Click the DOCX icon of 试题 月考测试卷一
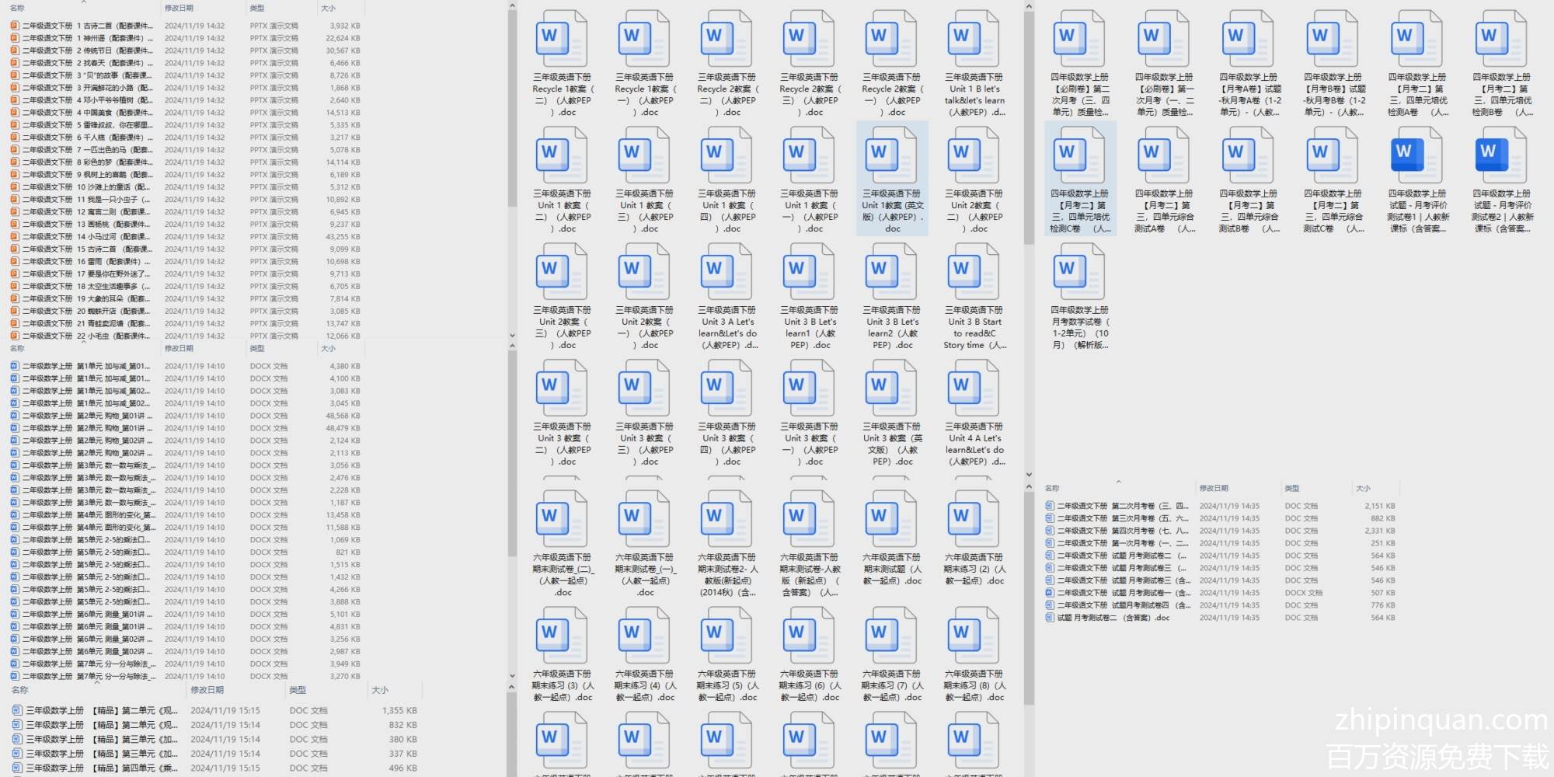Screen dimensions: 1554x777 1050,593
